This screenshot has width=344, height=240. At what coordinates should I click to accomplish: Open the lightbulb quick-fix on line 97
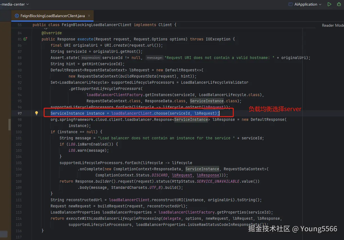[36, 113]
